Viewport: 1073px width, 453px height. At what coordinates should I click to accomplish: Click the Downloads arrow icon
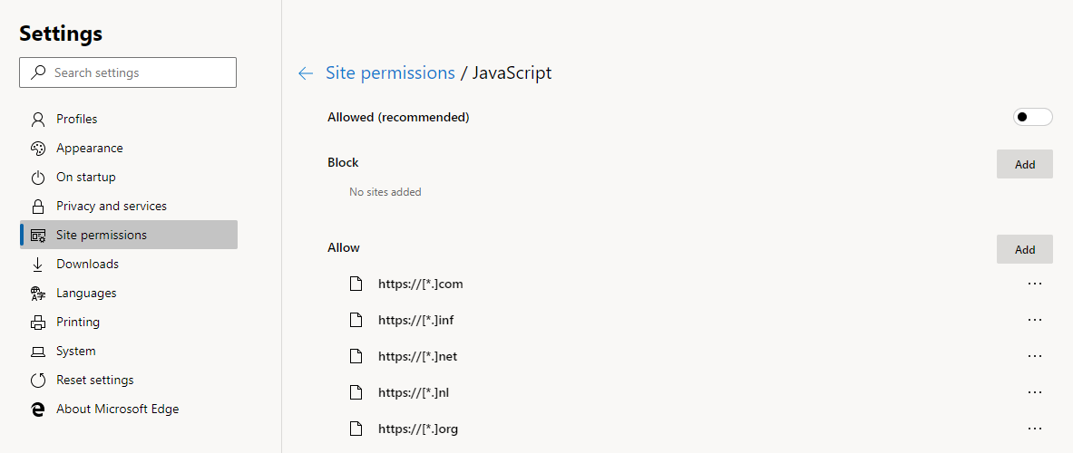click(38, 265)
